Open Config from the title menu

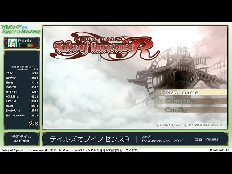(x=192, y=110)
